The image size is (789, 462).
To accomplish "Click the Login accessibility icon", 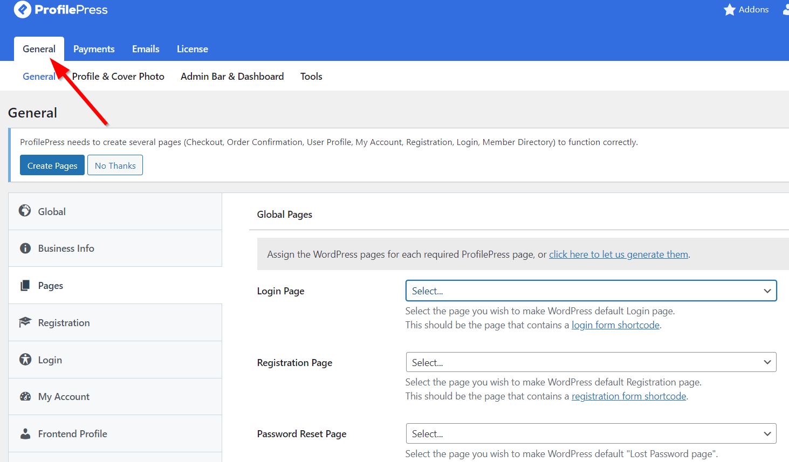I will coord(25,359).
